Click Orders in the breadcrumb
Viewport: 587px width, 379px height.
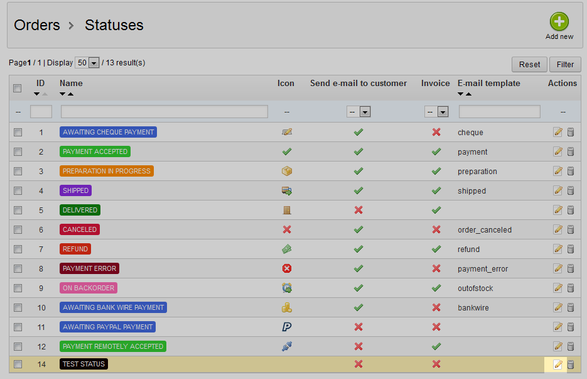click(37, 25)
